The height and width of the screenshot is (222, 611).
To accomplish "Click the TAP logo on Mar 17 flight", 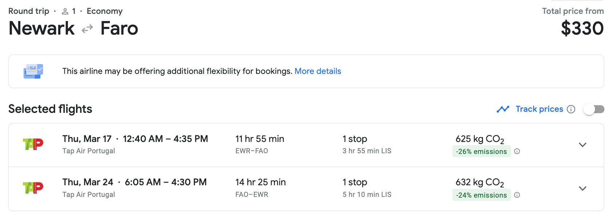I will (x=33, y=144).
